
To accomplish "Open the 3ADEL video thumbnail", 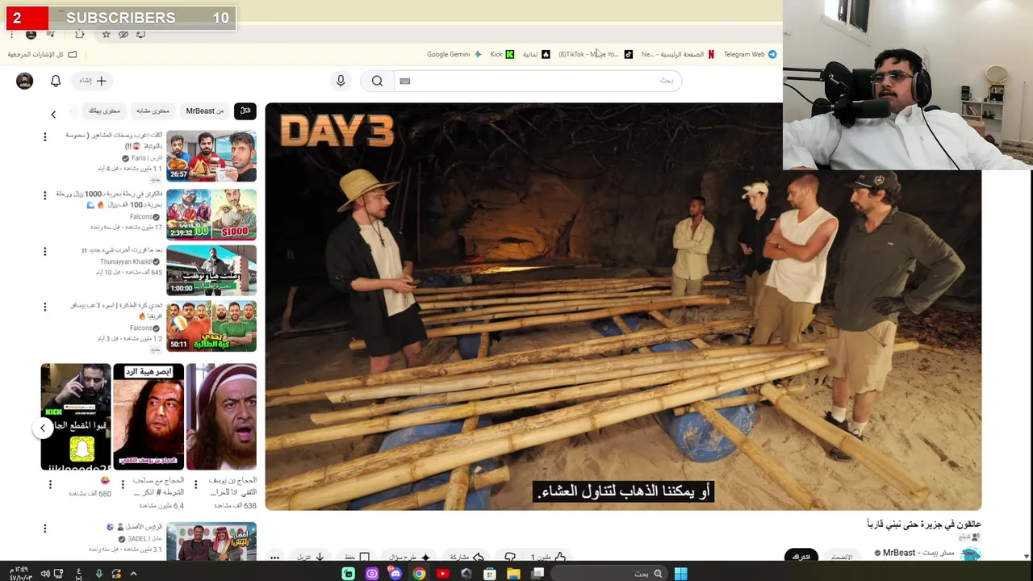I will tap(211, 541).
